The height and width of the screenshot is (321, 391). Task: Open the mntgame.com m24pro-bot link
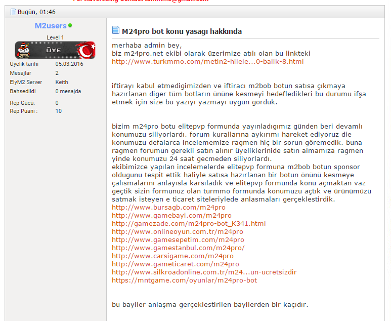184,280
